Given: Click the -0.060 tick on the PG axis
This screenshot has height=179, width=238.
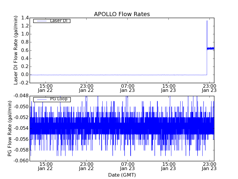Looking at the screenshot, I should click(x=21, y=161).
